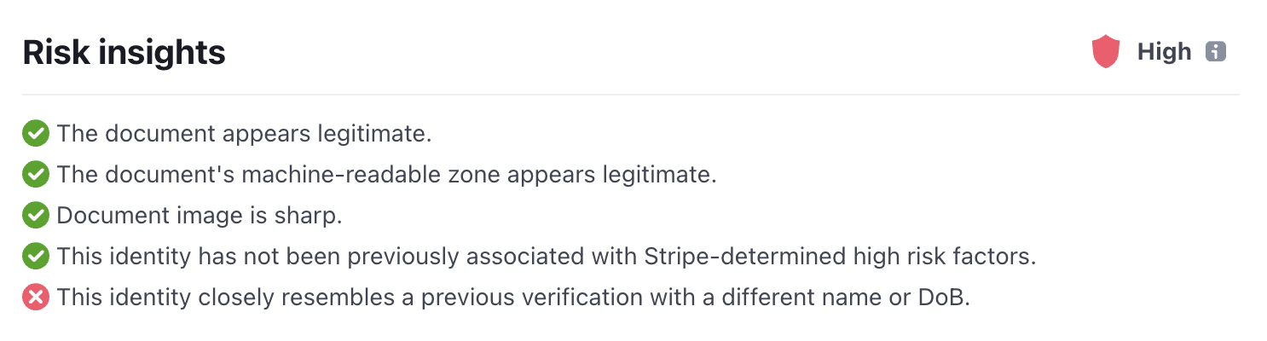Select the 'Document image is sharp.' line
Screen dimensions: 1267x341
point(200,216)
